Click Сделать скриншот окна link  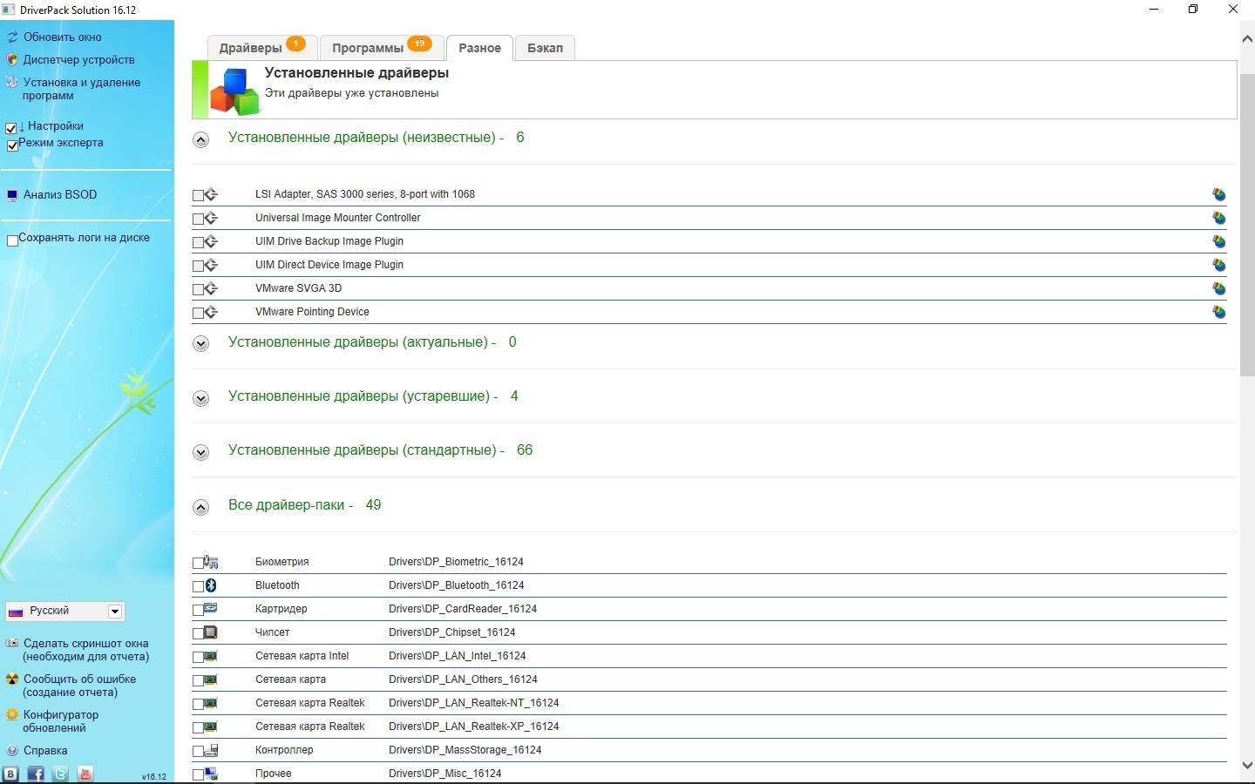[85, 650]
